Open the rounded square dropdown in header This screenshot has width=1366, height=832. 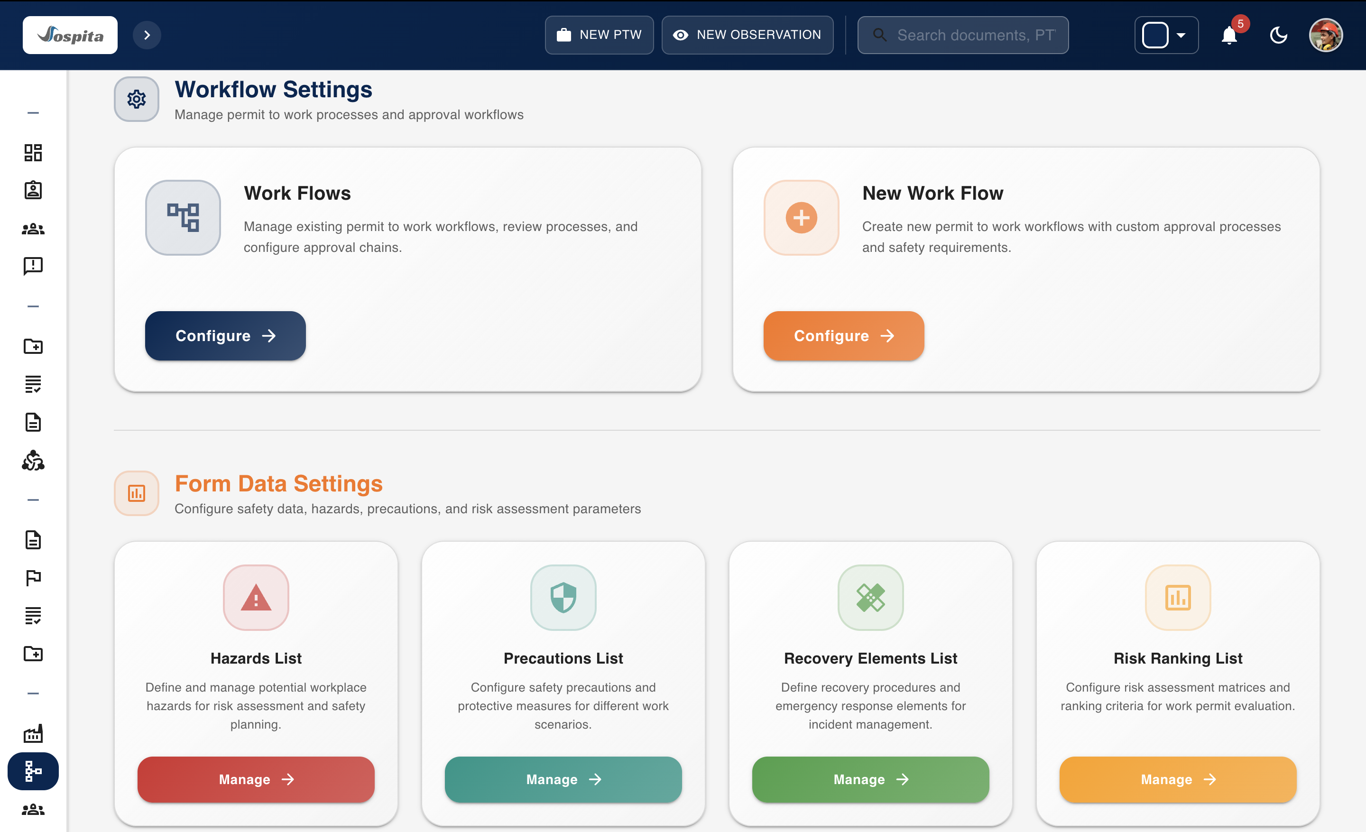pos(1155,36)
